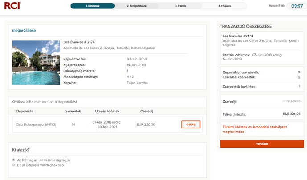Click the '4 / 2' occupancy value
Viewport: 307px width, 180px height.
[x=130, y=77]
